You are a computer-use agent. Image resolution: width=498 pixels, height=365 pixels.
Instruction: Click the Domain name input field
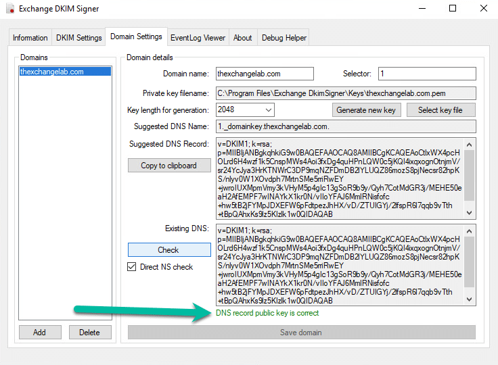tap(265, 74)
